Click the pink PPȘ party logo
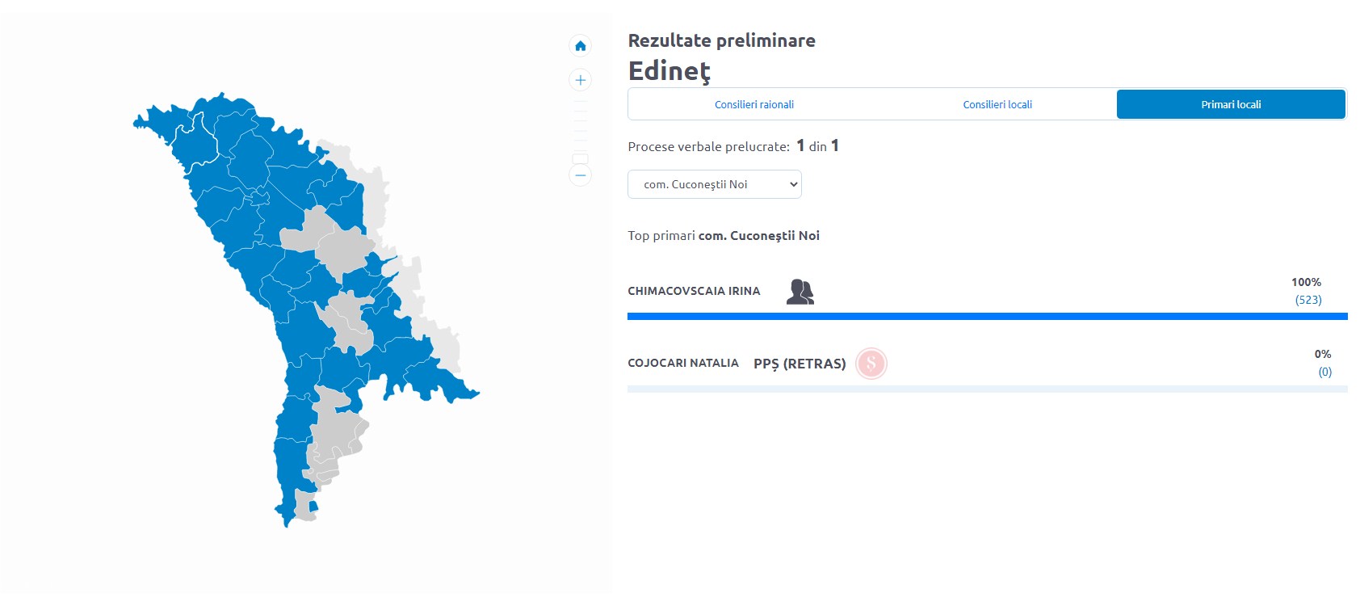Screen dimensions: 1360x606 (871, 364)
